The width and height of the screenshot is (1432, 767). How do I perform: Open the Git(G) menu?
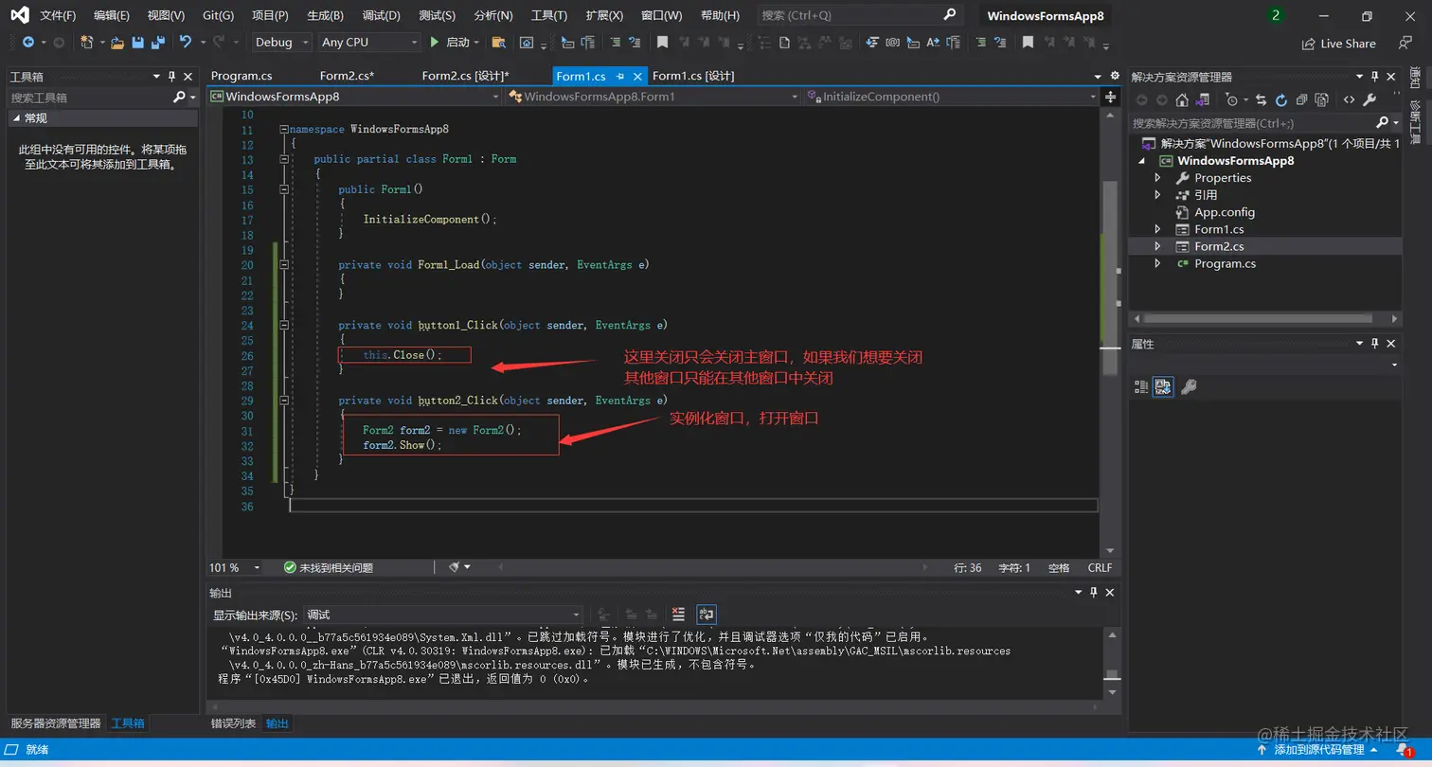218,16
